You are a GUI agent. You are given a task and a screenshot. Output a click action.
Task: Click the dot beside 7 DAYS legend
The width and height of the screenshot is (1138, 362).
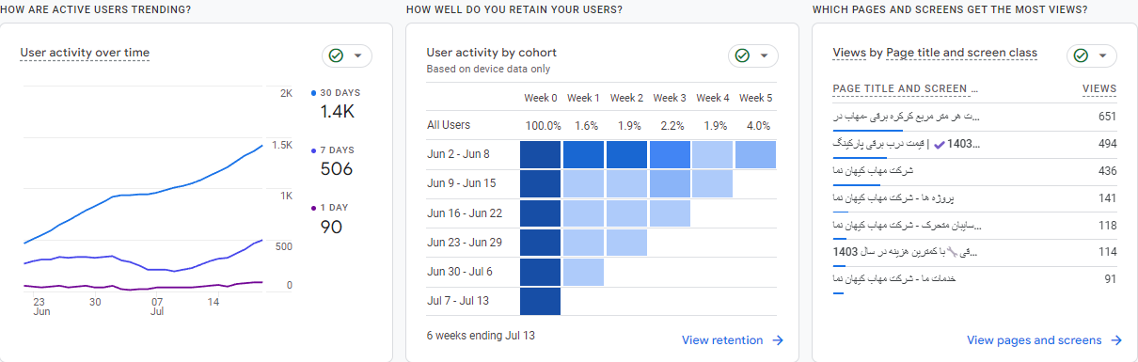tap(313, 150)
